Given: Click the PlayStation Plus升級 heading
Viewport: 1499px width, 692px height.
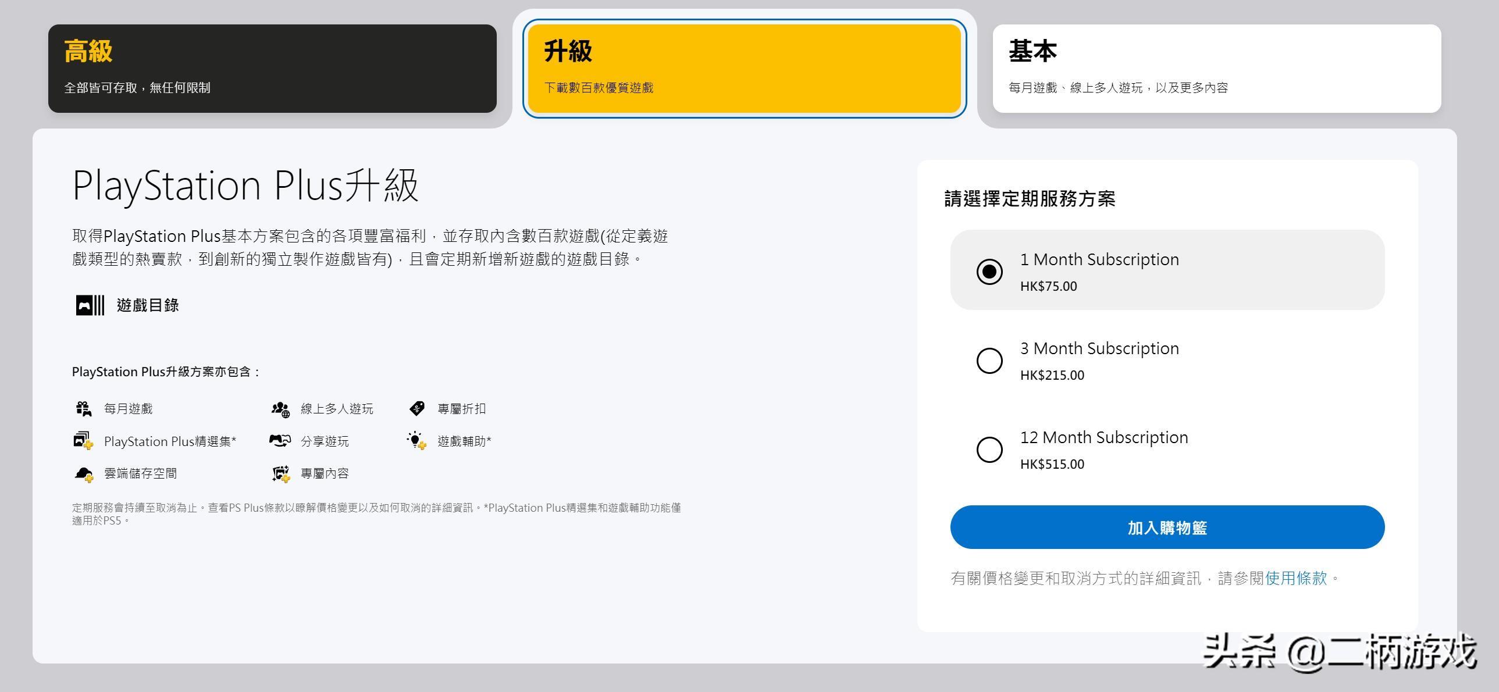Looking at the screenshot, I should pos(244,186).
